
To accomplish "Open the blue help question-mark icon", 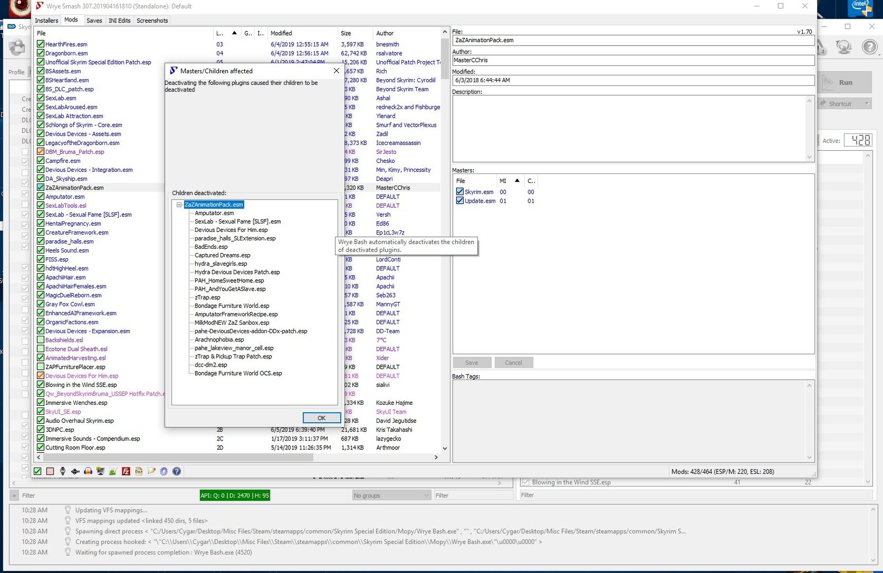I will click(x=177, y=471).
